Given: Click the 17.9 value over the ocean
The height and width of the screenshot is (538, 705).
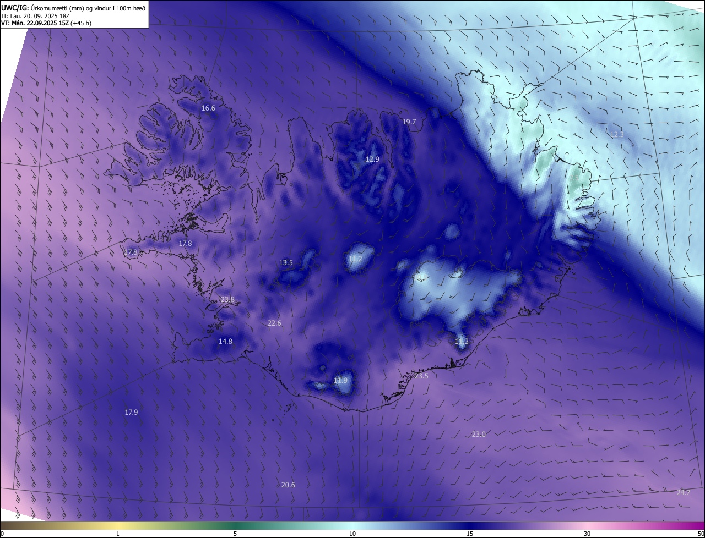Looking at the screenshot, I should [x=131, y=413].
